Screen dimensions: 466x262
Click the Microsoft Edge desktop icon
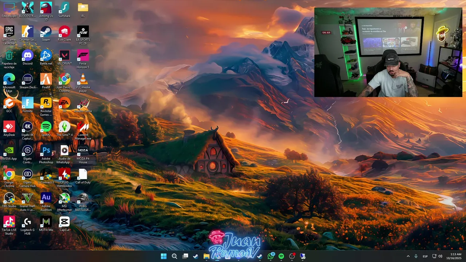pos(9,83)
